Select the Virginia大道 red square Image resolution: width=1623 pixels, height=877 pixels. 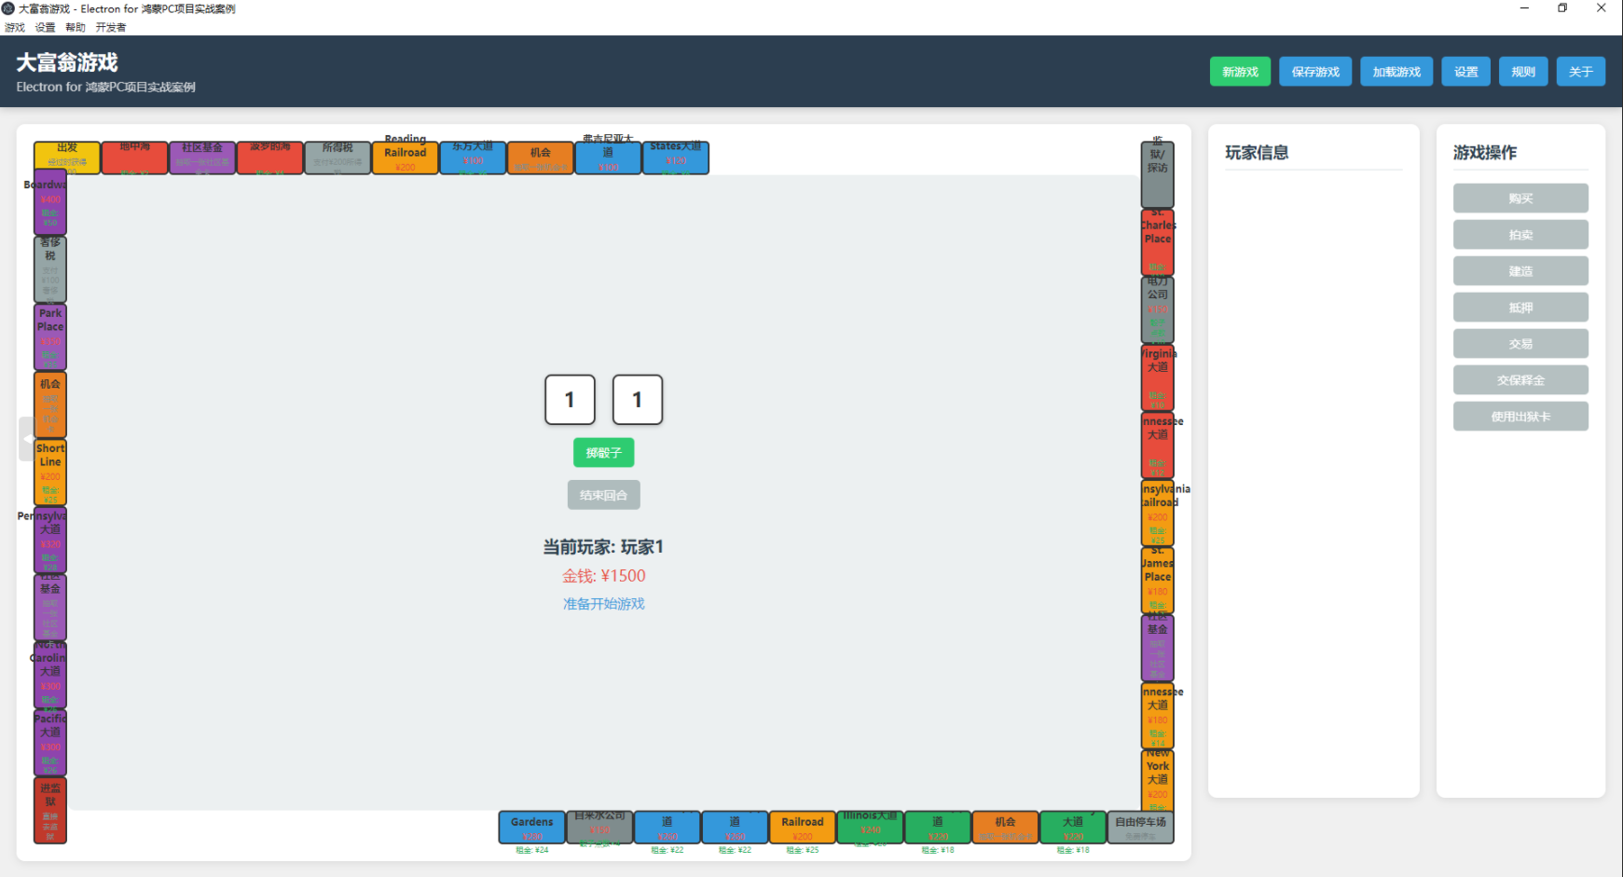tap(1158, 377)
